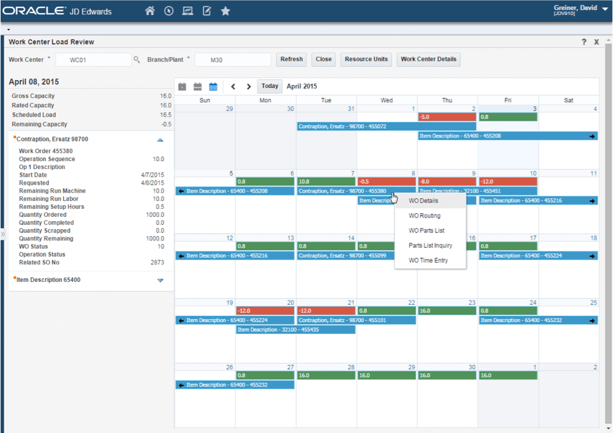Click the Branch/Plant input field
The width and height of the screenshot is (613, 433).
click(x=233, y=60)
